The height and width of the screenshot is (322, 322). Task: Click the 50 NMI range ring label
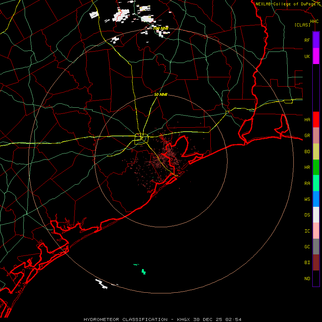pos(161,94)
